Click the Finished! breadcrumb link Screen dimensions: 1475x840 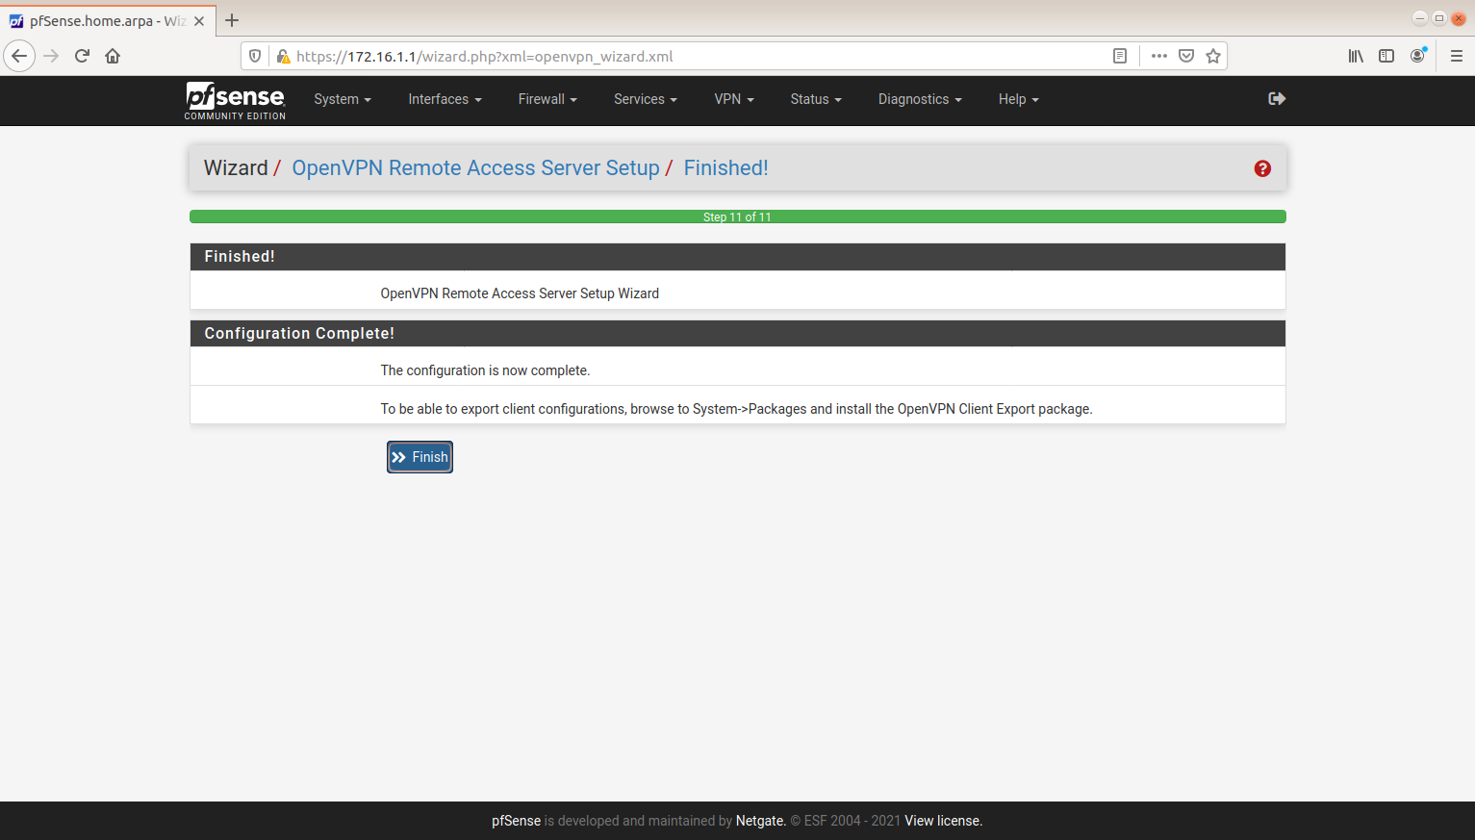725,167
